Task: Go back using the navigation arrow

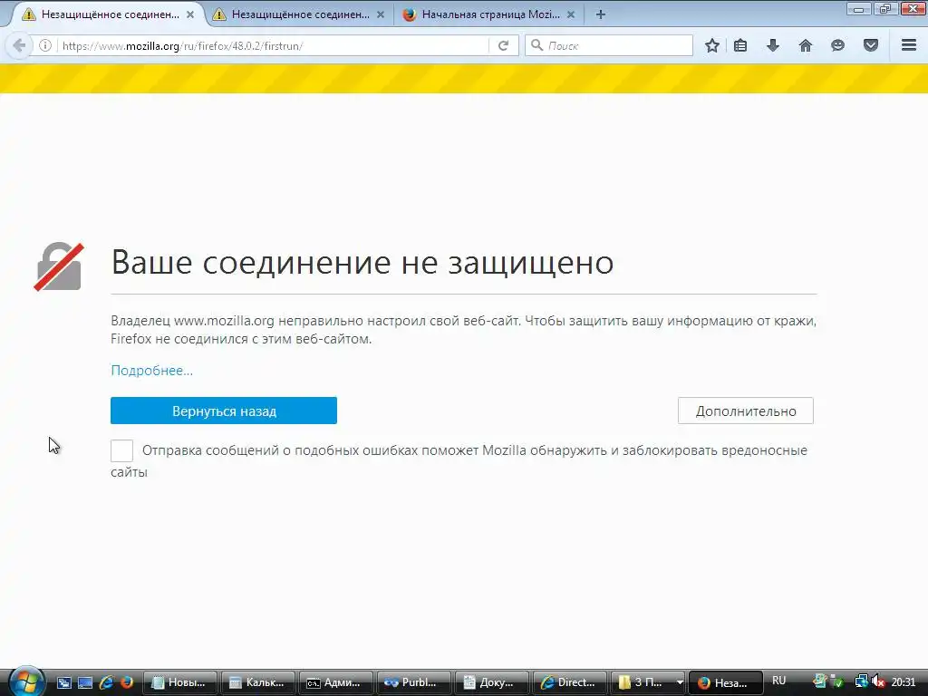Action: (19, 45)
